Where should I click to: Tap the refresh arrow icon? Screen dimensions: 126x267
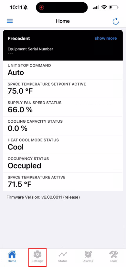point(116,21)
